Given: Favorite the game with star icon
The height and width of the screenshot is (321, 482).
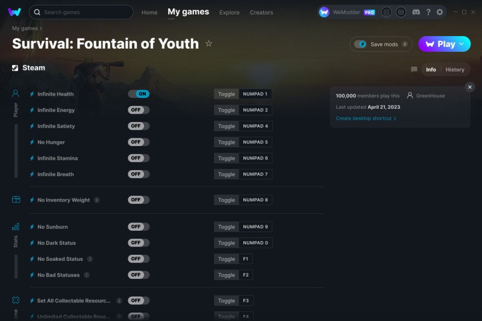Looking at the screenshot, I should click(209, 44).
